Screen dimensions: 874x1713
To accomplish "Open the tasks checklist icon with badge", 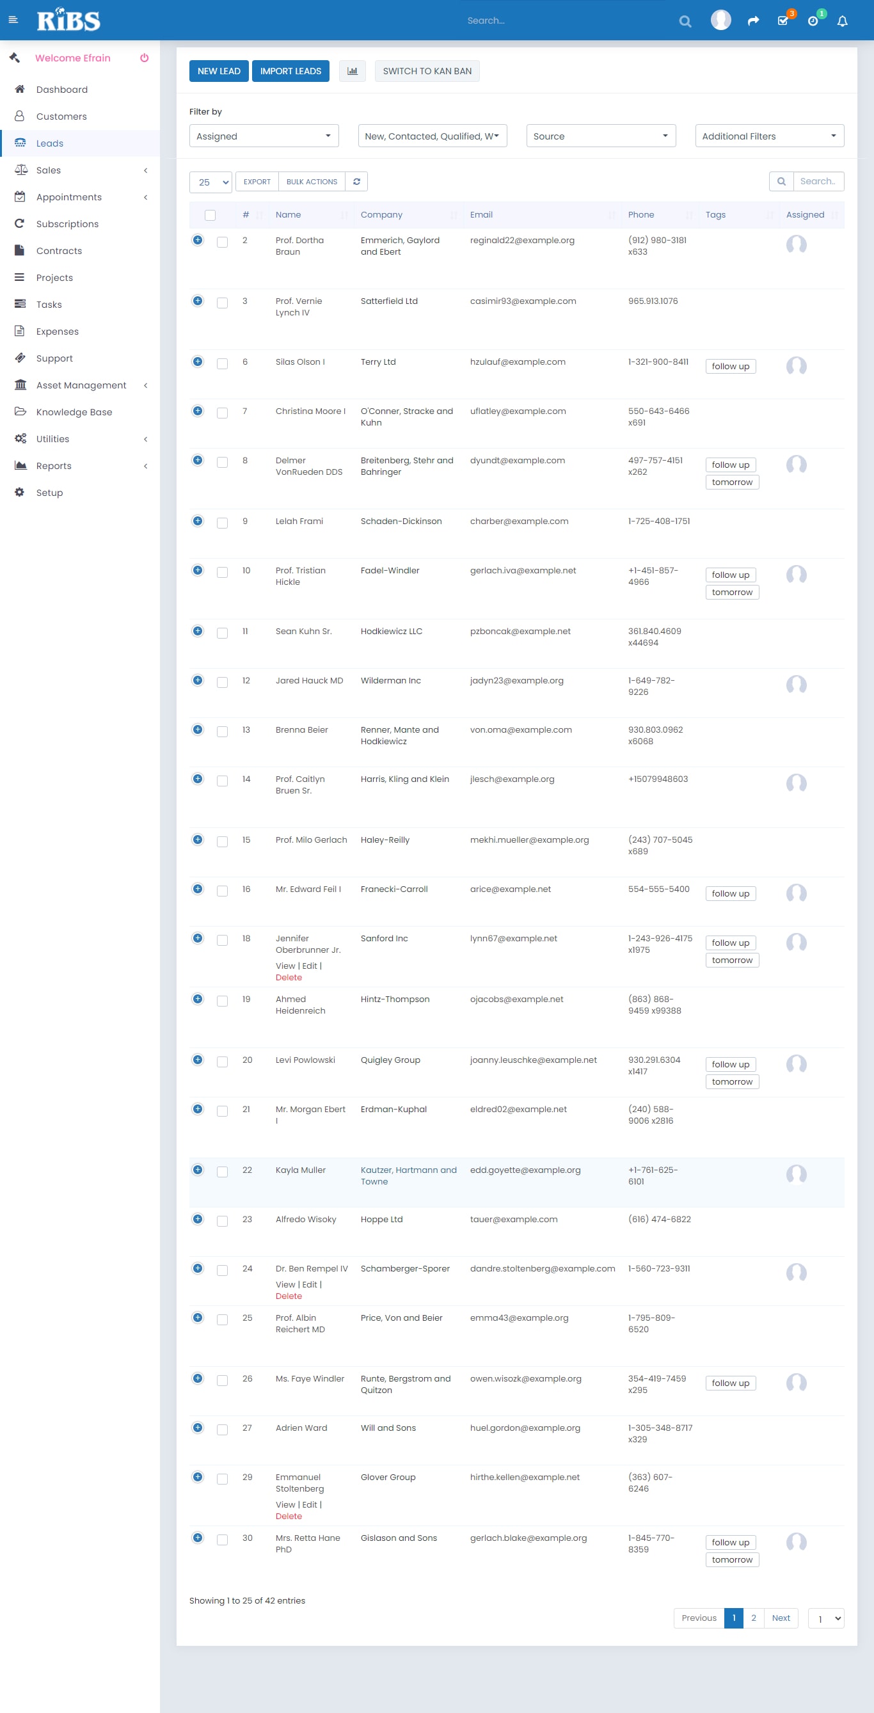I will (783, 21).
